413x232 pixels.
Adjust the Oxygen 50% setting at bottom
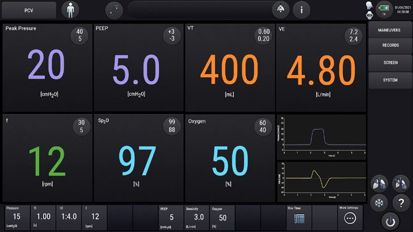tap(222, 217)
